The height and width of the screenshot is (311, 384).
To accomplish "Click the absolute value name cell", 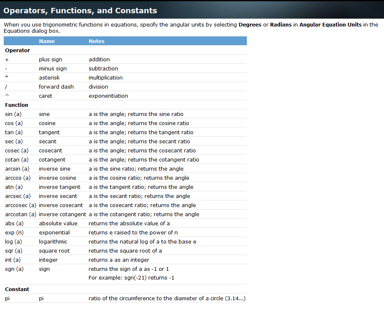I will tap(58, 223).
